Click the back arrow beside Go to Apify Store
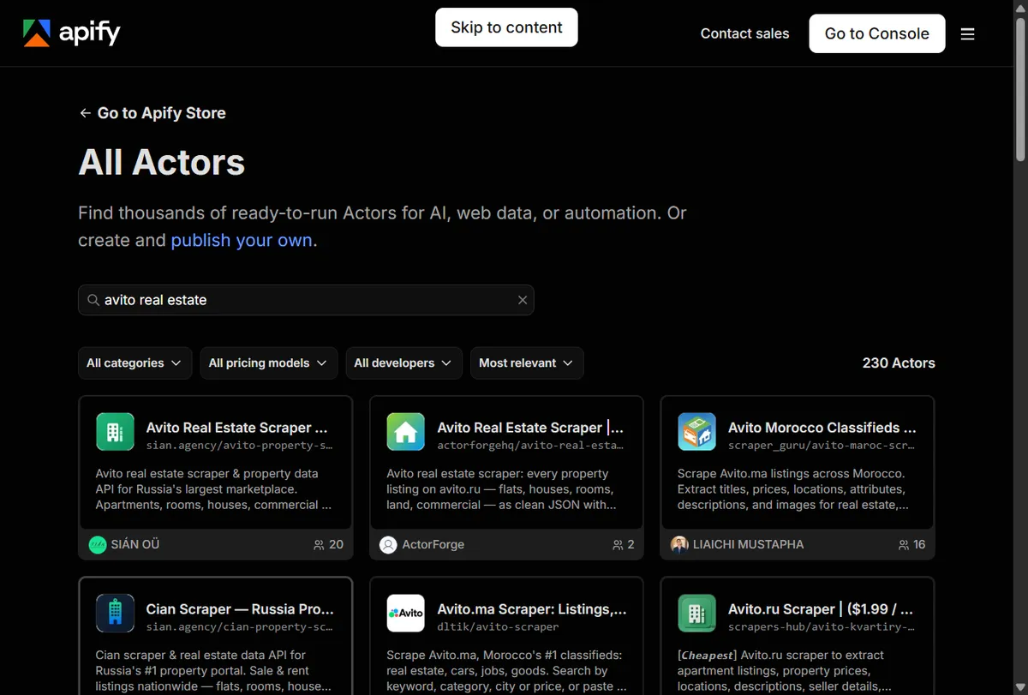Viewport: 1028px width, 695px height. click(85, 113)
